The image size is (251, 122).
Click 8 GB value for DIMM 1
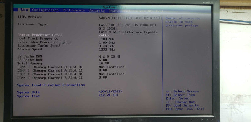103,70
